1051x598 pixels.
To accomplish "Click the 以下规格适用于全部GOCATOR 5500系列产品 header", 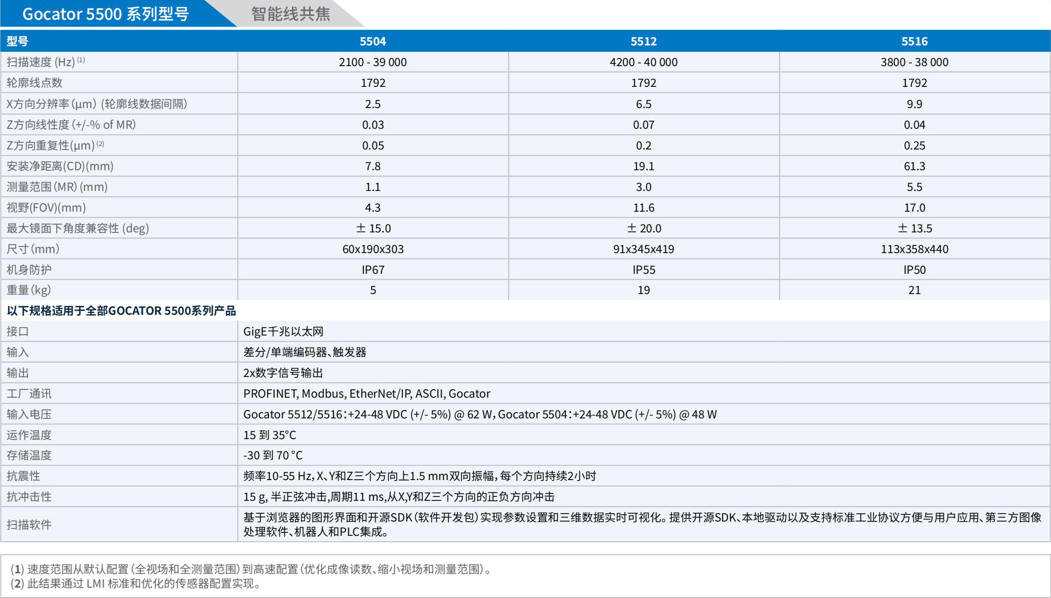I will click(121, 311).
